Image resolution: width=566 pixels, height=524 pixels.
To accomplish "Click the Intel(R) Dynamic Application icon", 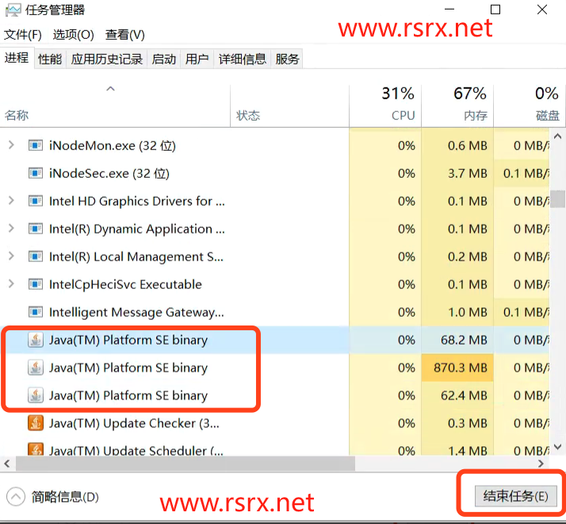I will (36, 229).
